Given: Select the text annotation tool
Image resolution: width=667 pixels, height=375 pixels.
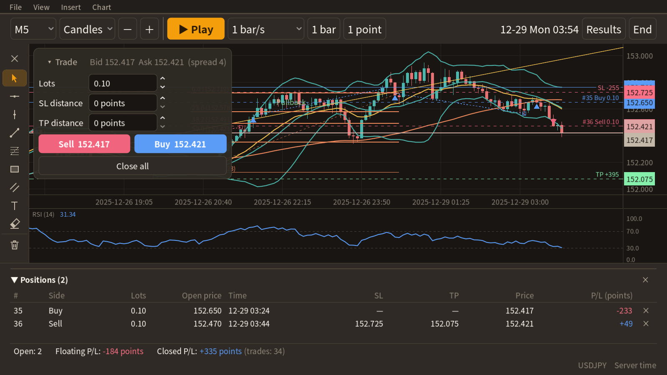Looking at the screenshot, I should pos(15,206).
